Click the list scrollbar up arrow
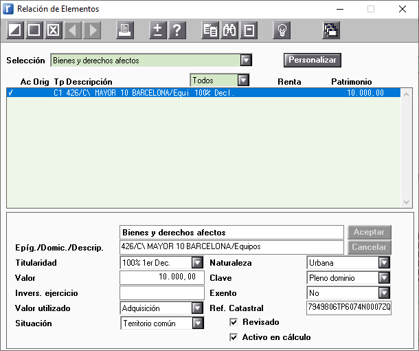This screenshot has height=351, width=419. point(406,94)
